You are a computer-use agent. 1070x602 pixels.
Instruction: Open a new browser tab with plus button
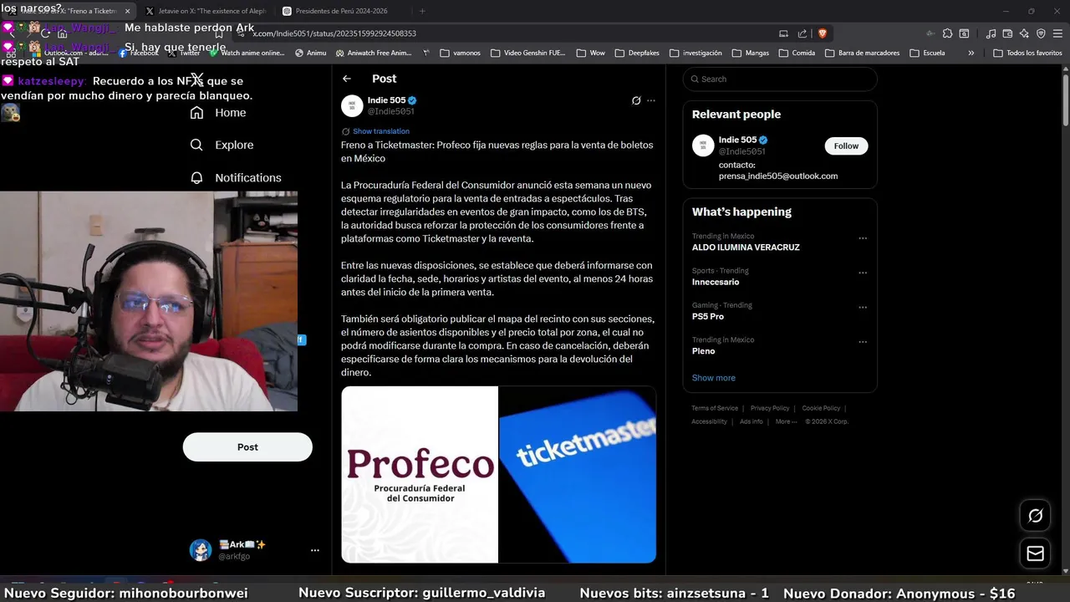pos(421,11)
